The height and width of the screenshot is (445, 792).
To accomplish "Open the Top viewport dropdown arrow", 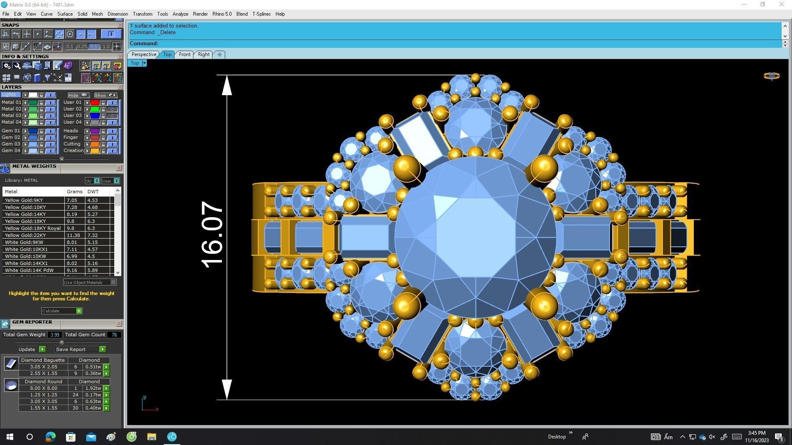I will tap(144, 63).
